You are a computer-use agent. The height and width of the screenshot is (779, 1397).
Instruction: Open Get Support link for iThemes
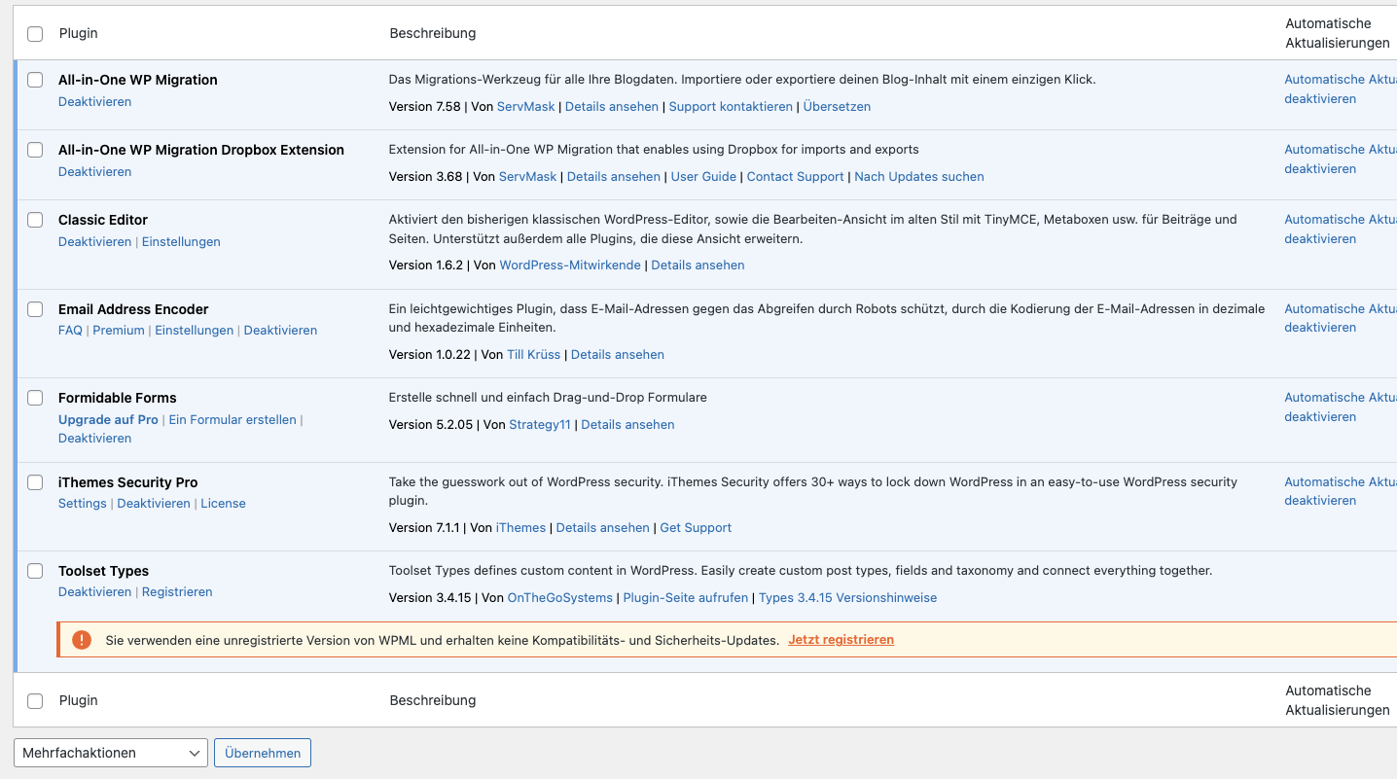(x=696, y=528)
